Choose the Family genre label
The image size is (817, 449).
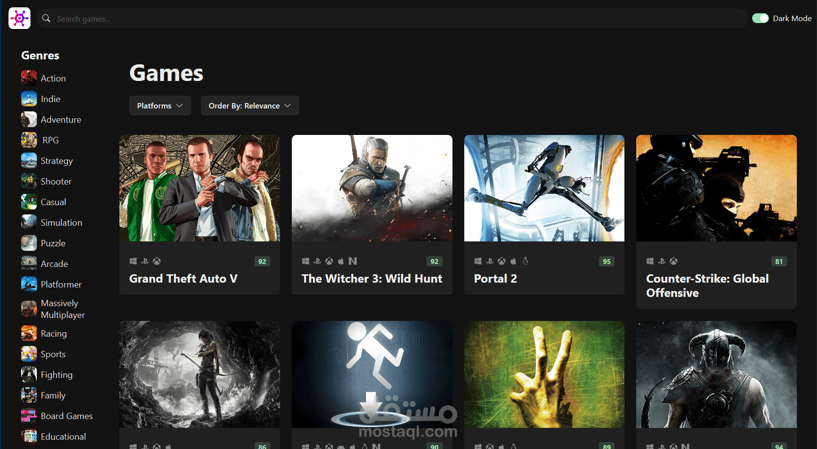coord(53,396)
